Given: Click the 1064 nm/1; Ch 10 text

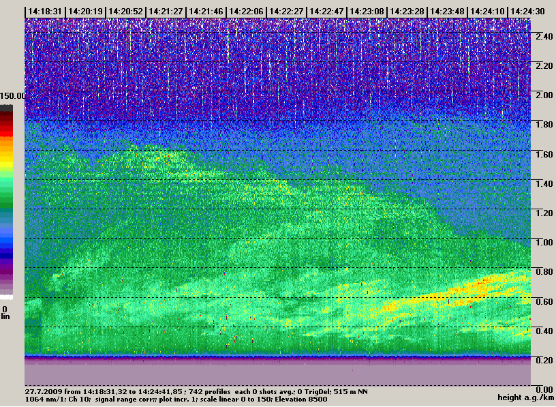Looking at the screenshot, I should pos(57,400).
